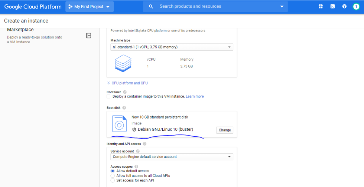Screen dimensions: 364x187
Task: Click the Google Cloud Platform logo
Action: (33, 7)
